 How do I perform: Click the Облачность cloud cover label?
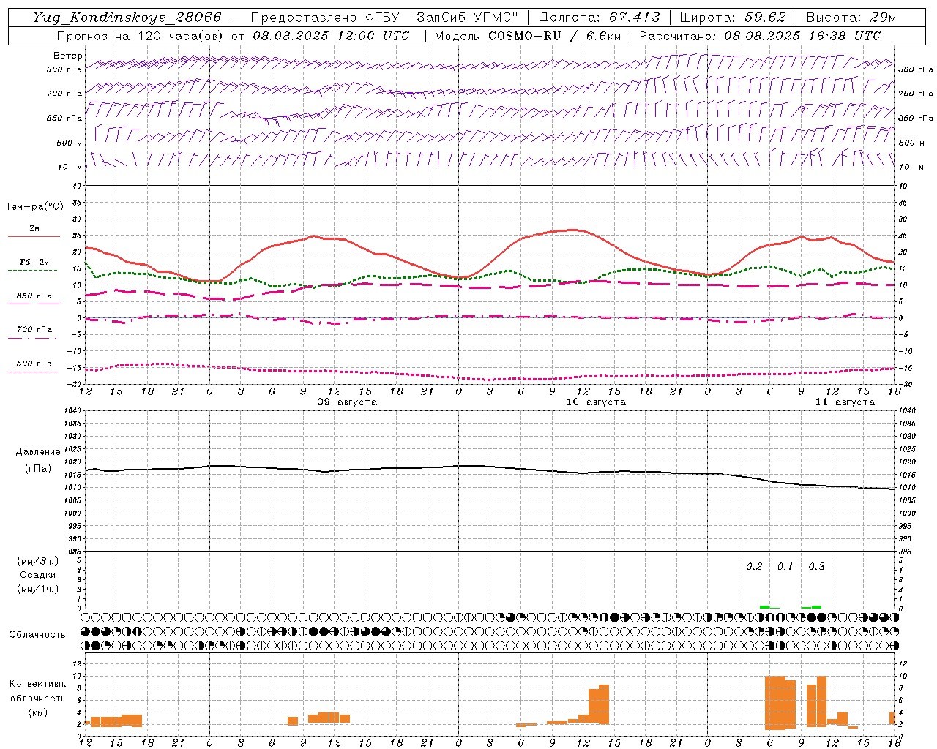pyautogui.click(x=37, y=635)
